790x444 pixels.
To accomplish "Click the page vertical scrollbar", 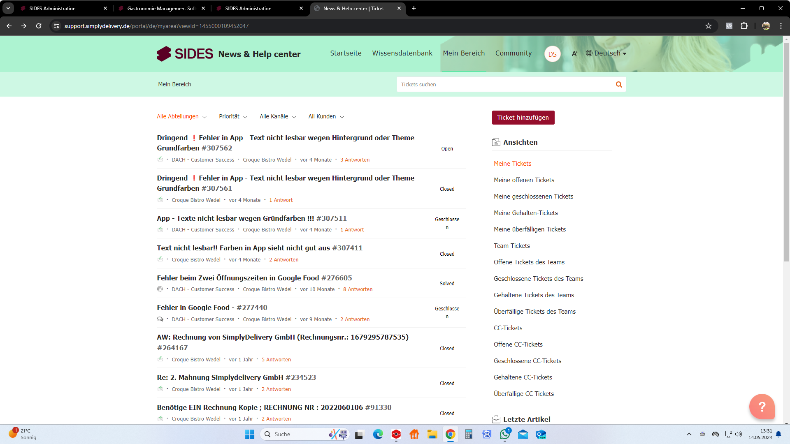I will click(x=786, y=152).
